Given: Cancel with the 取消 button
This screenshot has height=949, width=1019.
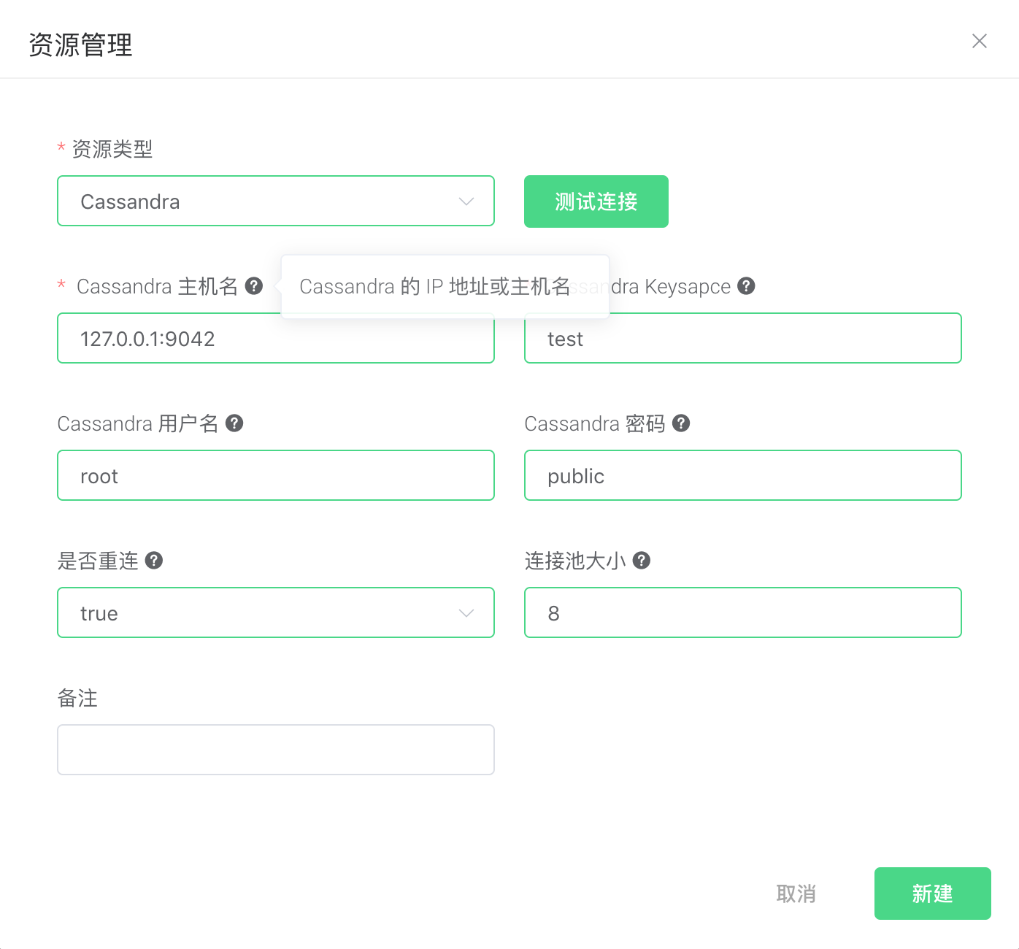Looking at the screenshot, I should (796, 894).
